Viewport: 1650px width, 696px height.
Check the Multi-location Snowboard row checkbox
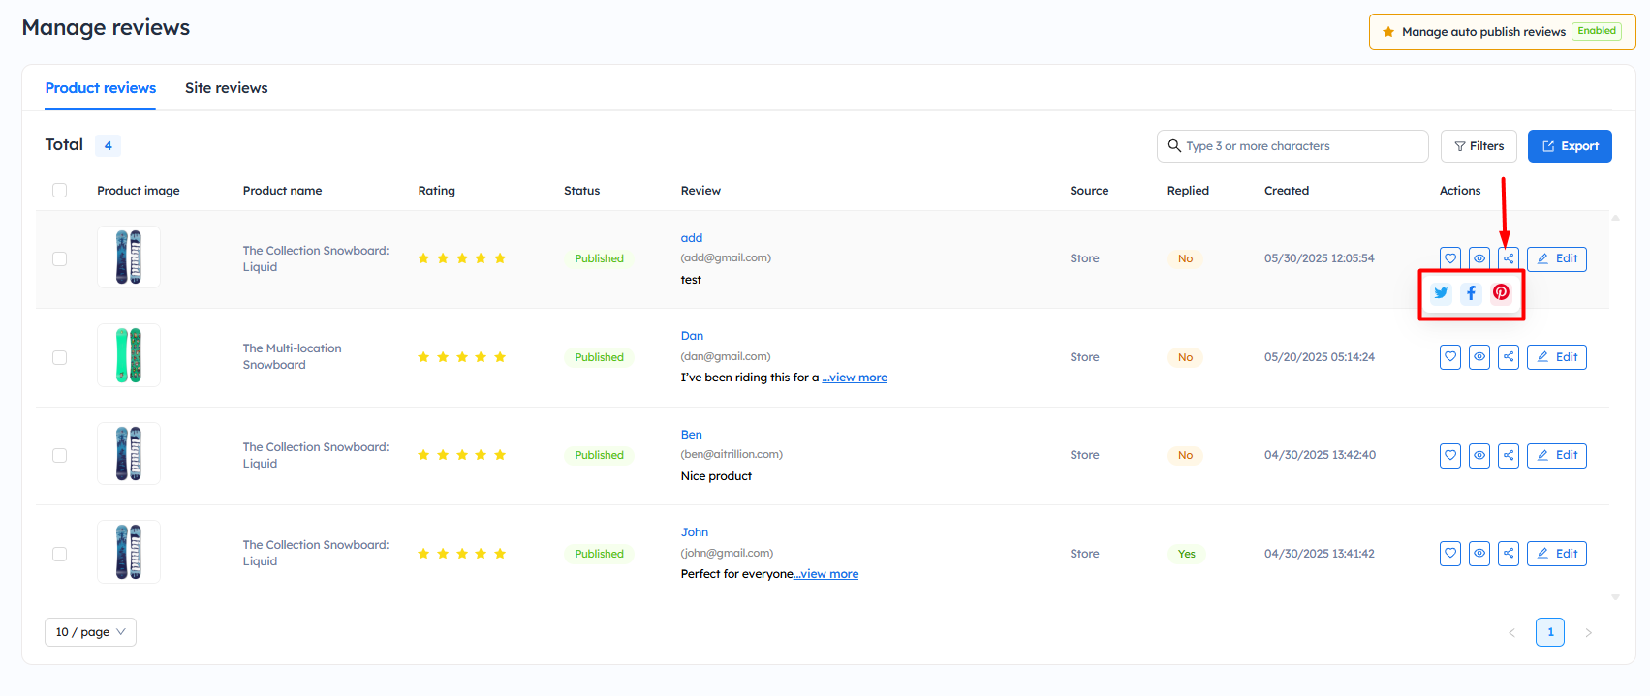tap(60, 358)
